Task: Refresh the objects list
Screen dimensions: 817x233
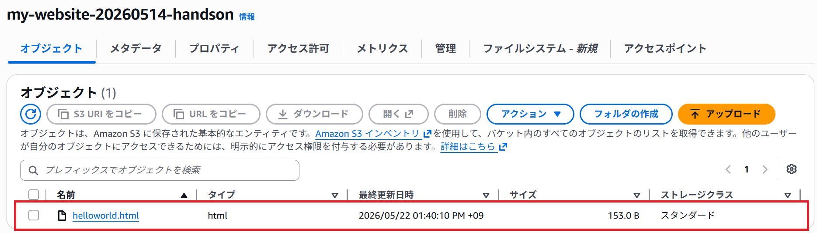Action: tap(31, 114)
